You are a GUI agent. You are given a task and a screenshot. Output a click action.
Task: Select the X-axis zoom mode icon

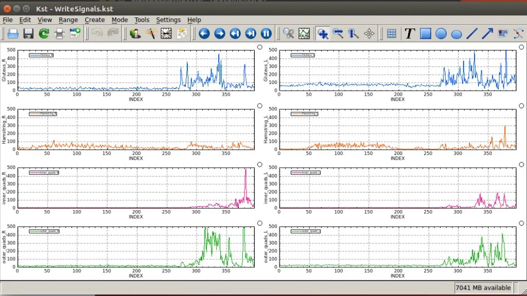click(338, 33)
